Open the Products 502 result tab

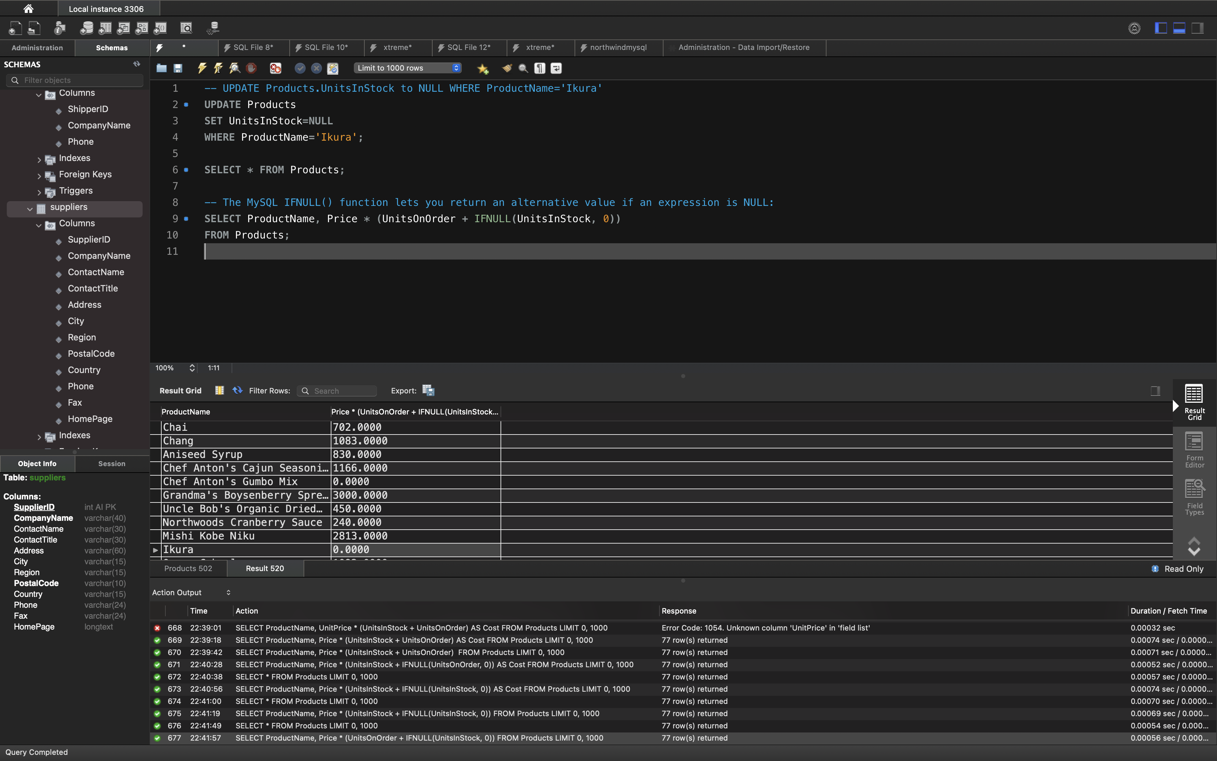[188, 568]
